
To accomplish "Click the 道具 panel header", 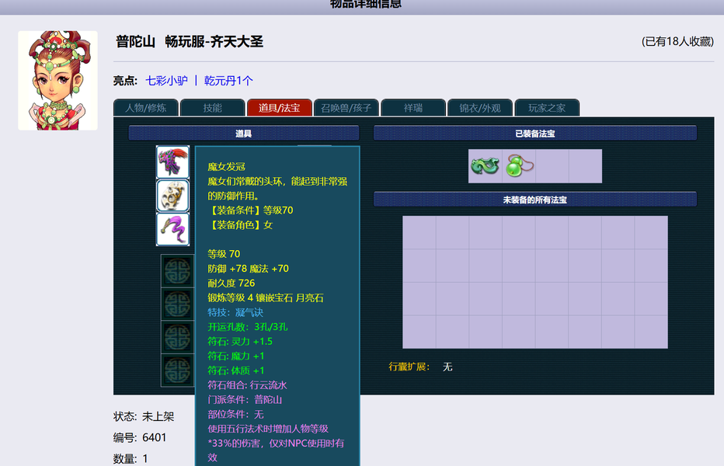I will tap(244, 134).
